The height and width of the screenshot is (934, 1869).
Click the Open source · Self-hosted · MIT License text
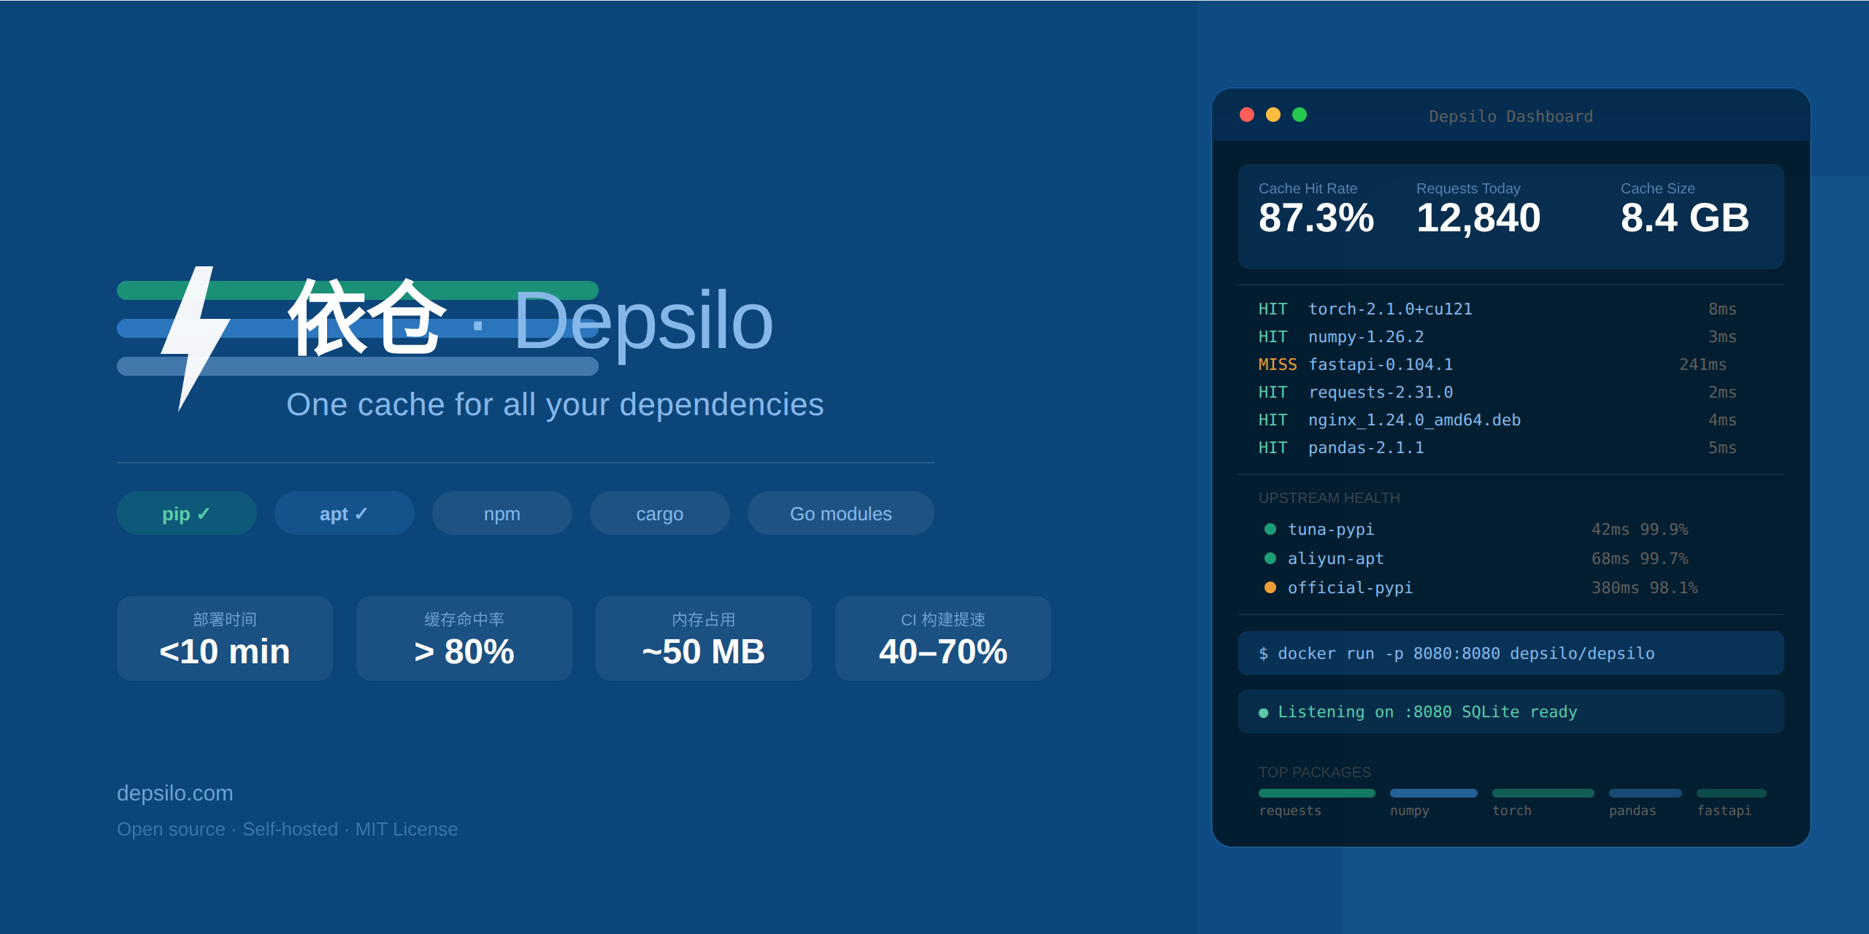(288, 829)
